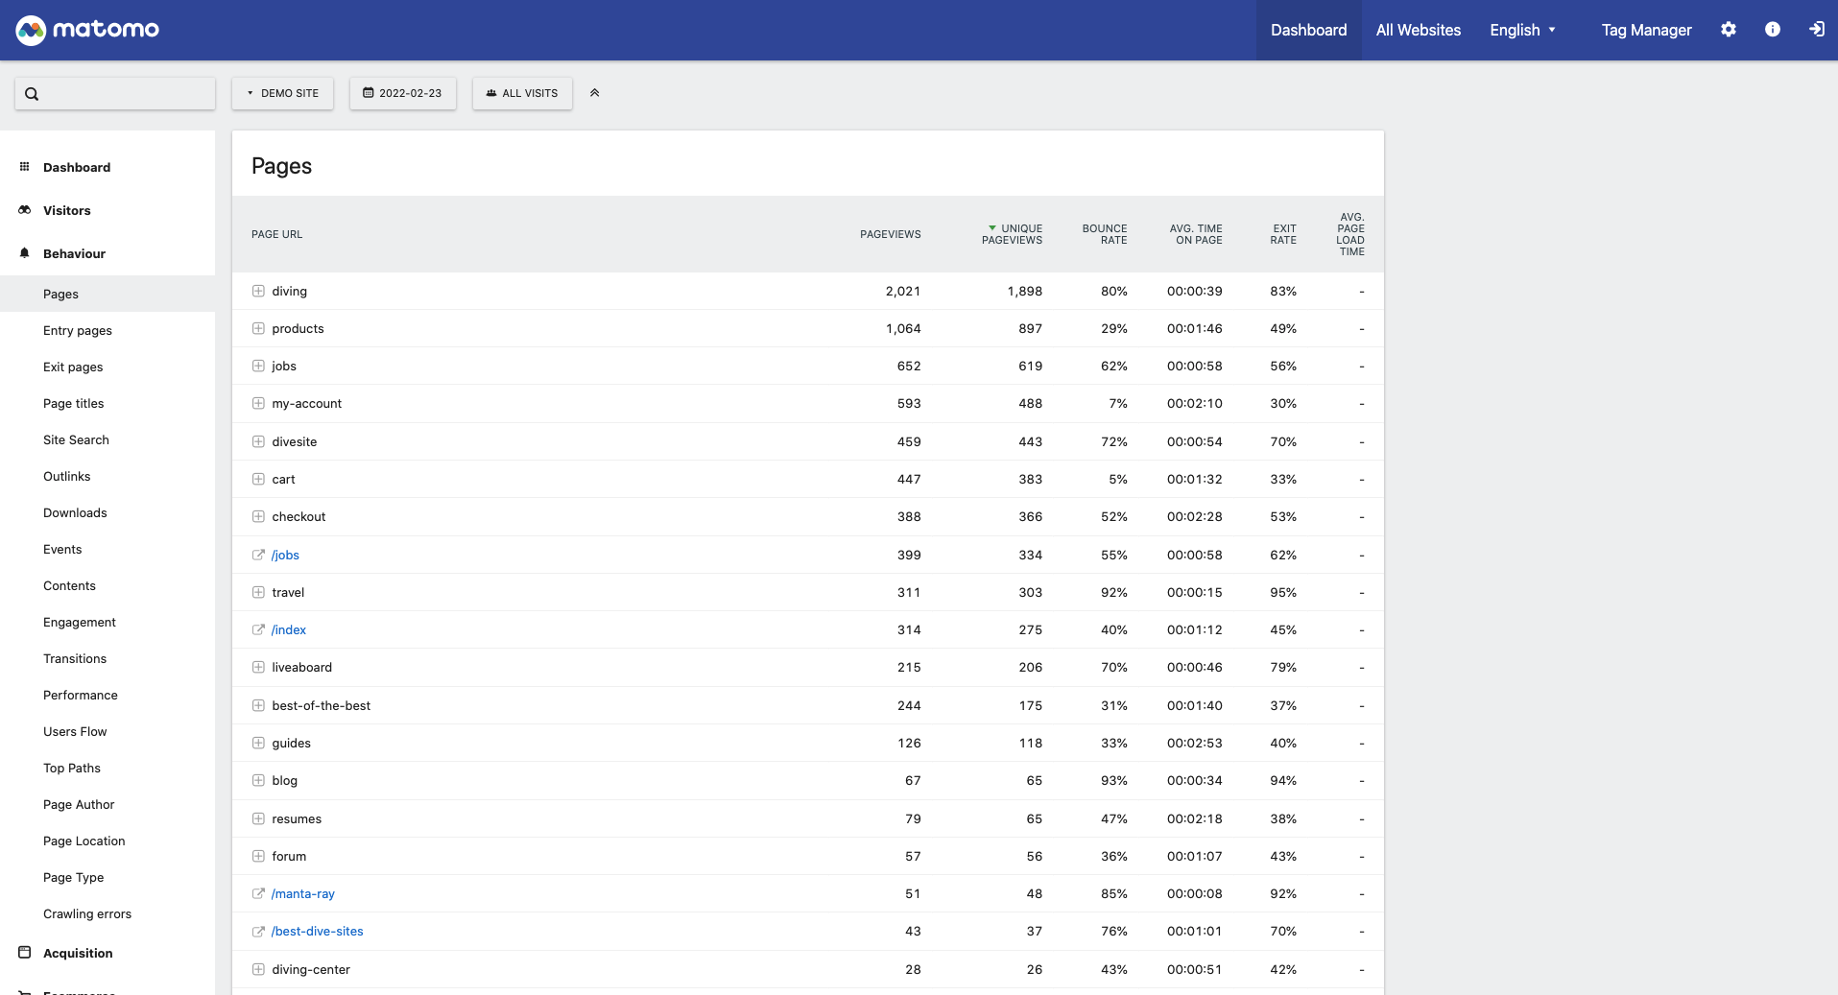This screenshot has width=1838, height=995.
Task: Open the English language dropdown
Action: [1522, 30]
